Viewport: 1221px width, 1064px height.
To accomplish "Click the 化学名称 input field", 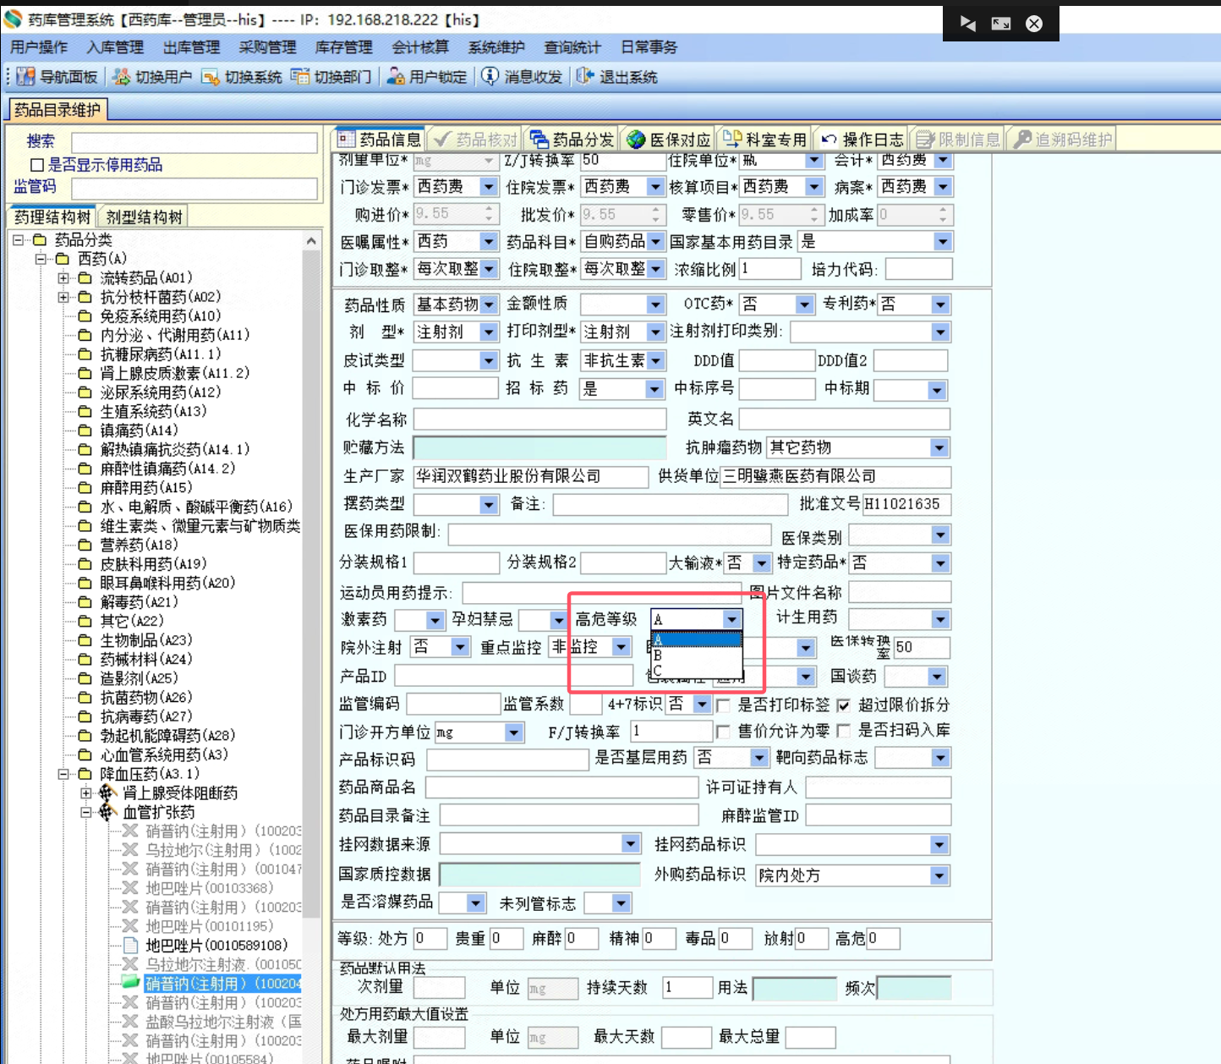I will point(540,420).
